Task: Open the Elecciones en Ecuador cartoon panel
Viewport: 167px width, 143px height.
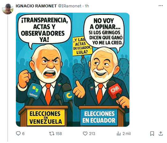Action: click(101, 70)
